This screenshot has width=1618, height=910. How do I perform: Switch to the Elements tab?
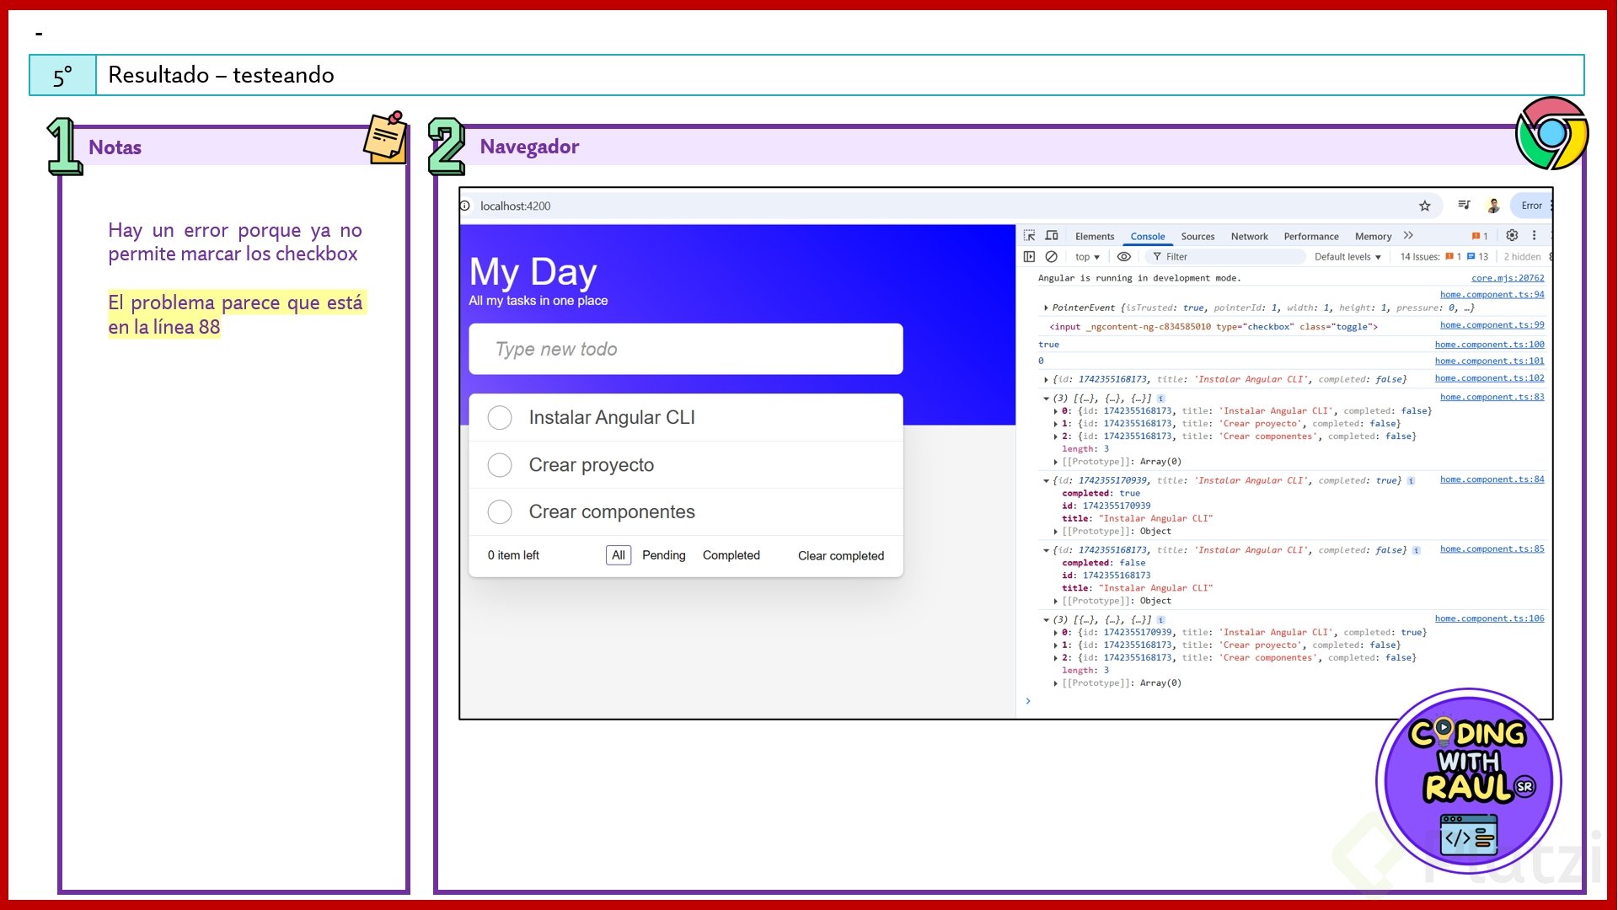(x=1094, y=237)
